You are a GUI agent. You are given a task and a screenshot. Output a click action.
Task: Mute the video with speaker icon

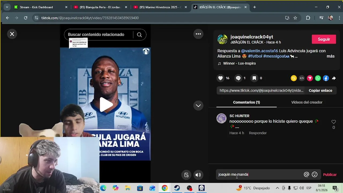coord(198,175)
